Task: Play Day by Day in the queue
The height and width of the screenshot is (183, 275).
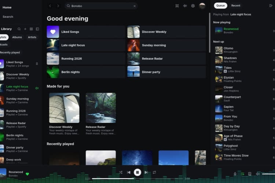Action: 244,128
